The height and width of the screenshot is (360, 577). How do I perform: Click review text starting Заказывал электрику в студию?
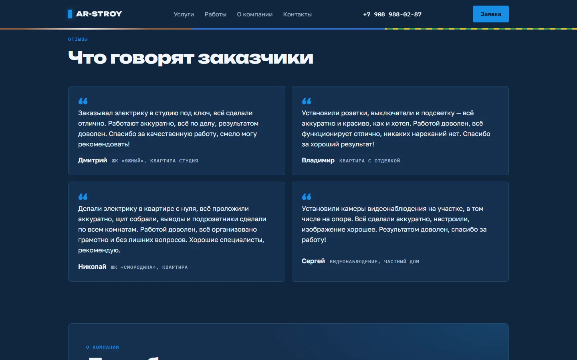168,128
